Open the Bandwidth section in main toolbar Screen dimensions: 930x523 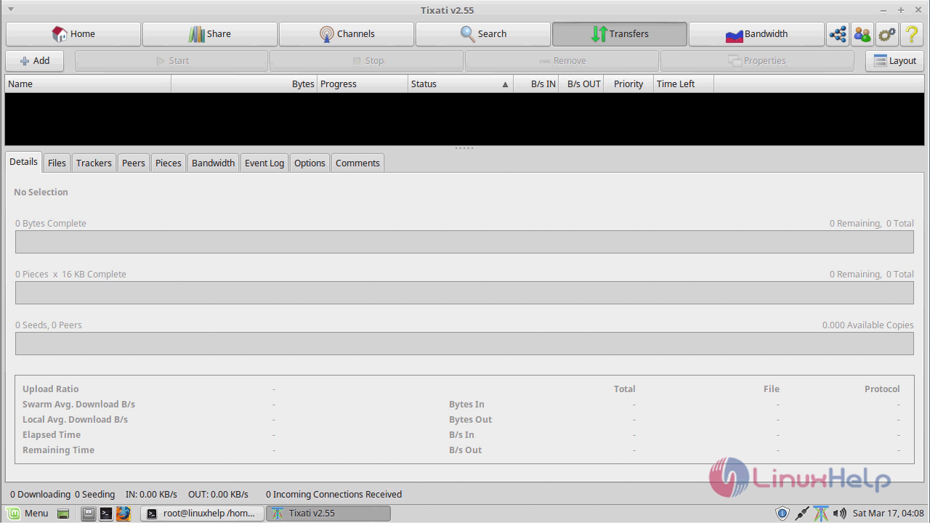pos(756,34)
